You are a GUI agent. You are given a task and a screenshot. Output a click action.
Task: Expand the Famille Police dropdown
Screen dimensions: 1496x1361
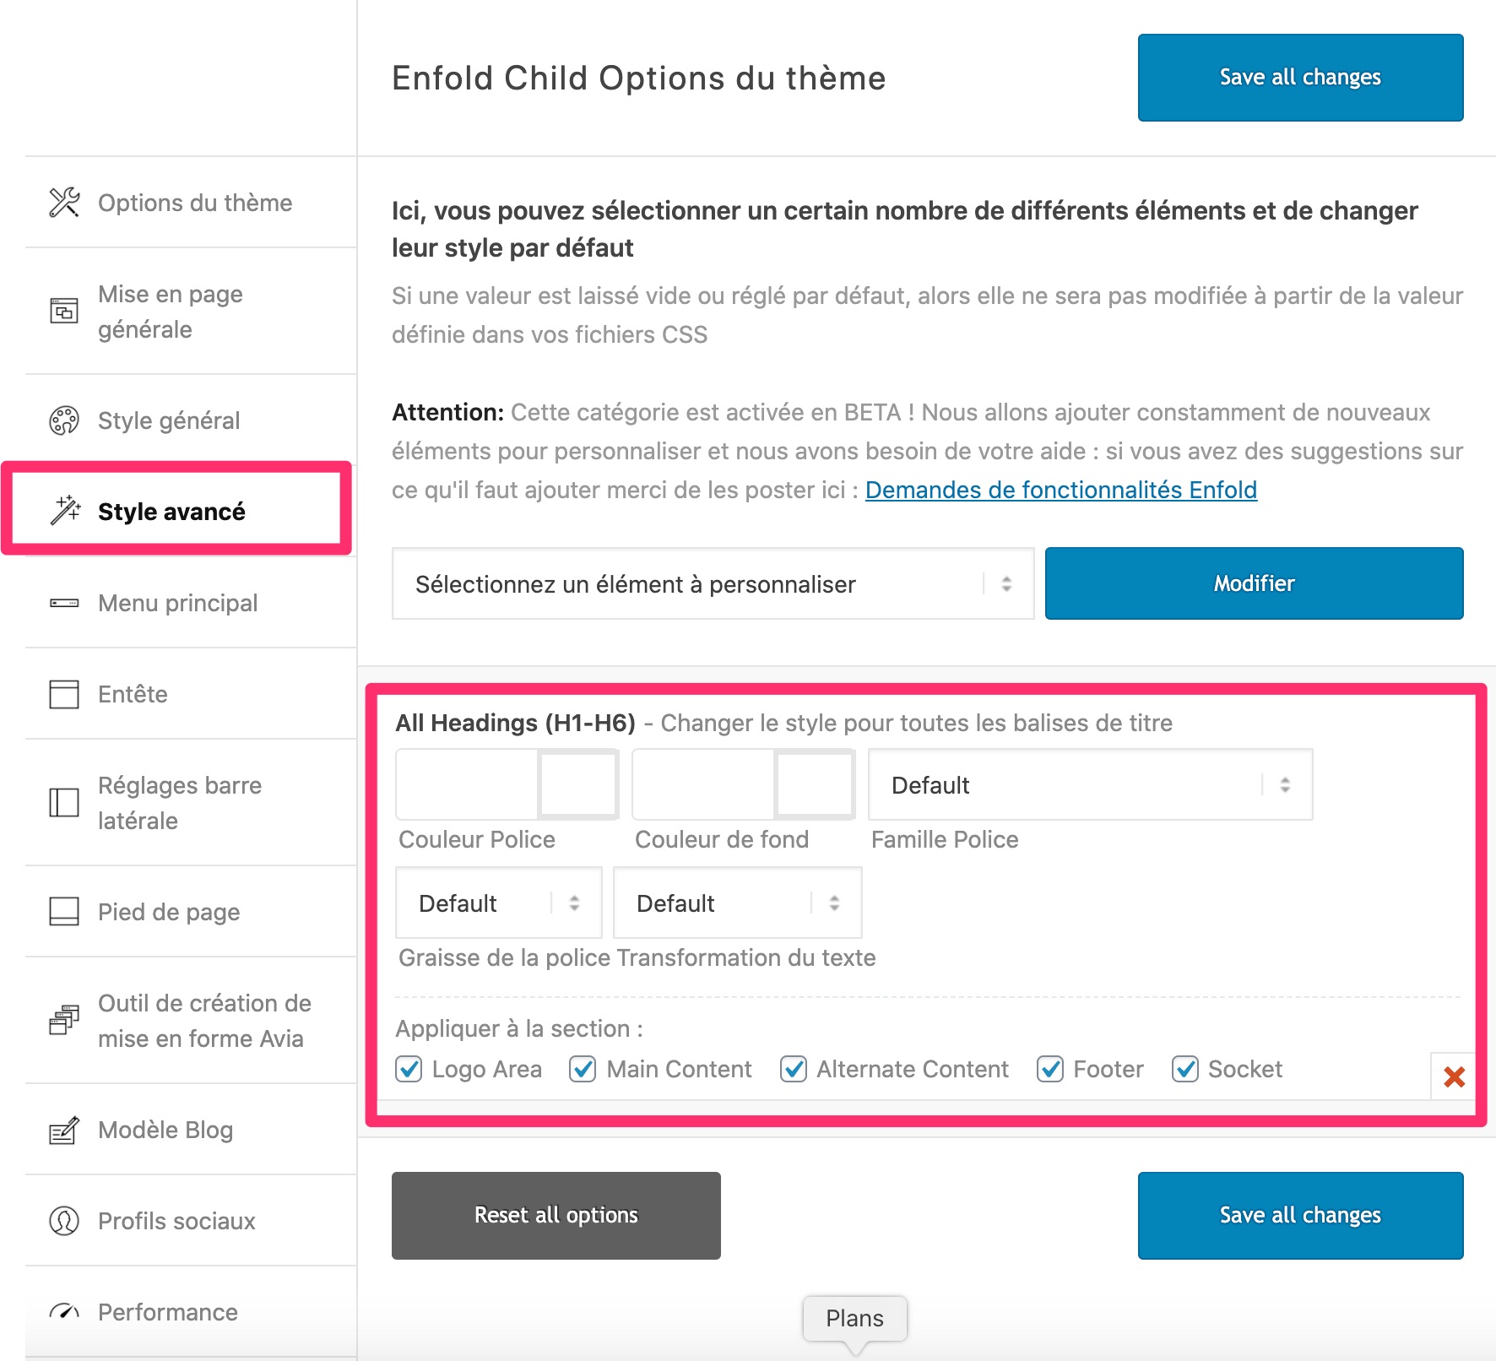pyautogui.click(x=1090, y=785)
